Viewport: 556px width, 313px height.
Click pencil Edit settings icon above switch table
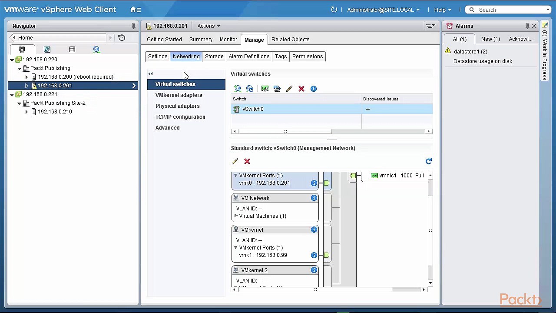[289, 89]
